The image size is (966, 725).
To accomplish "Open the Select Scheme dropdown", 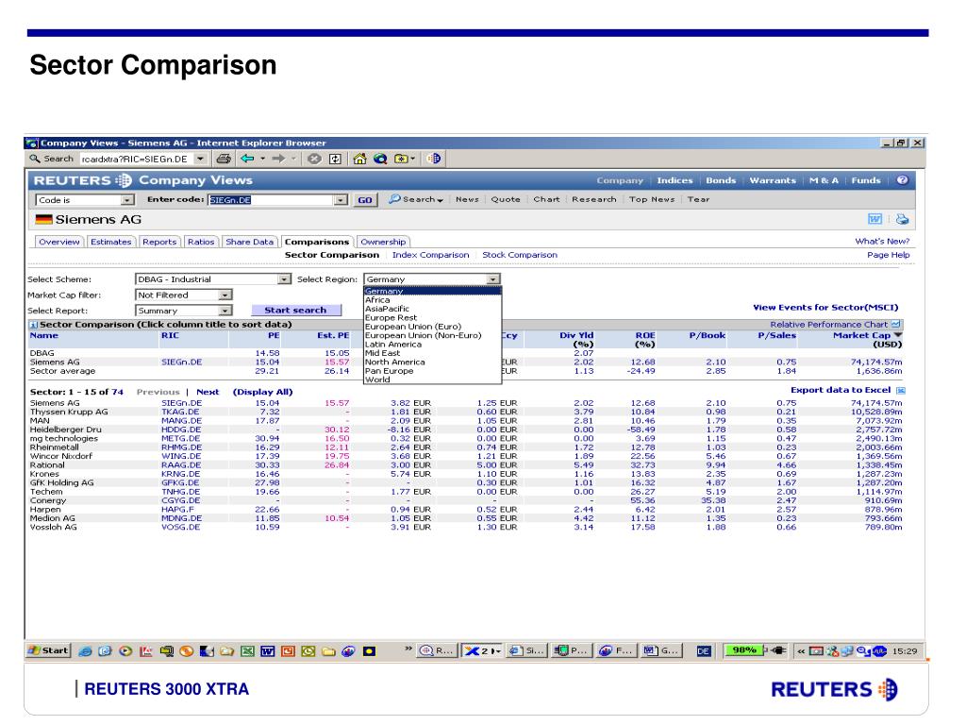I will point(283,279).
